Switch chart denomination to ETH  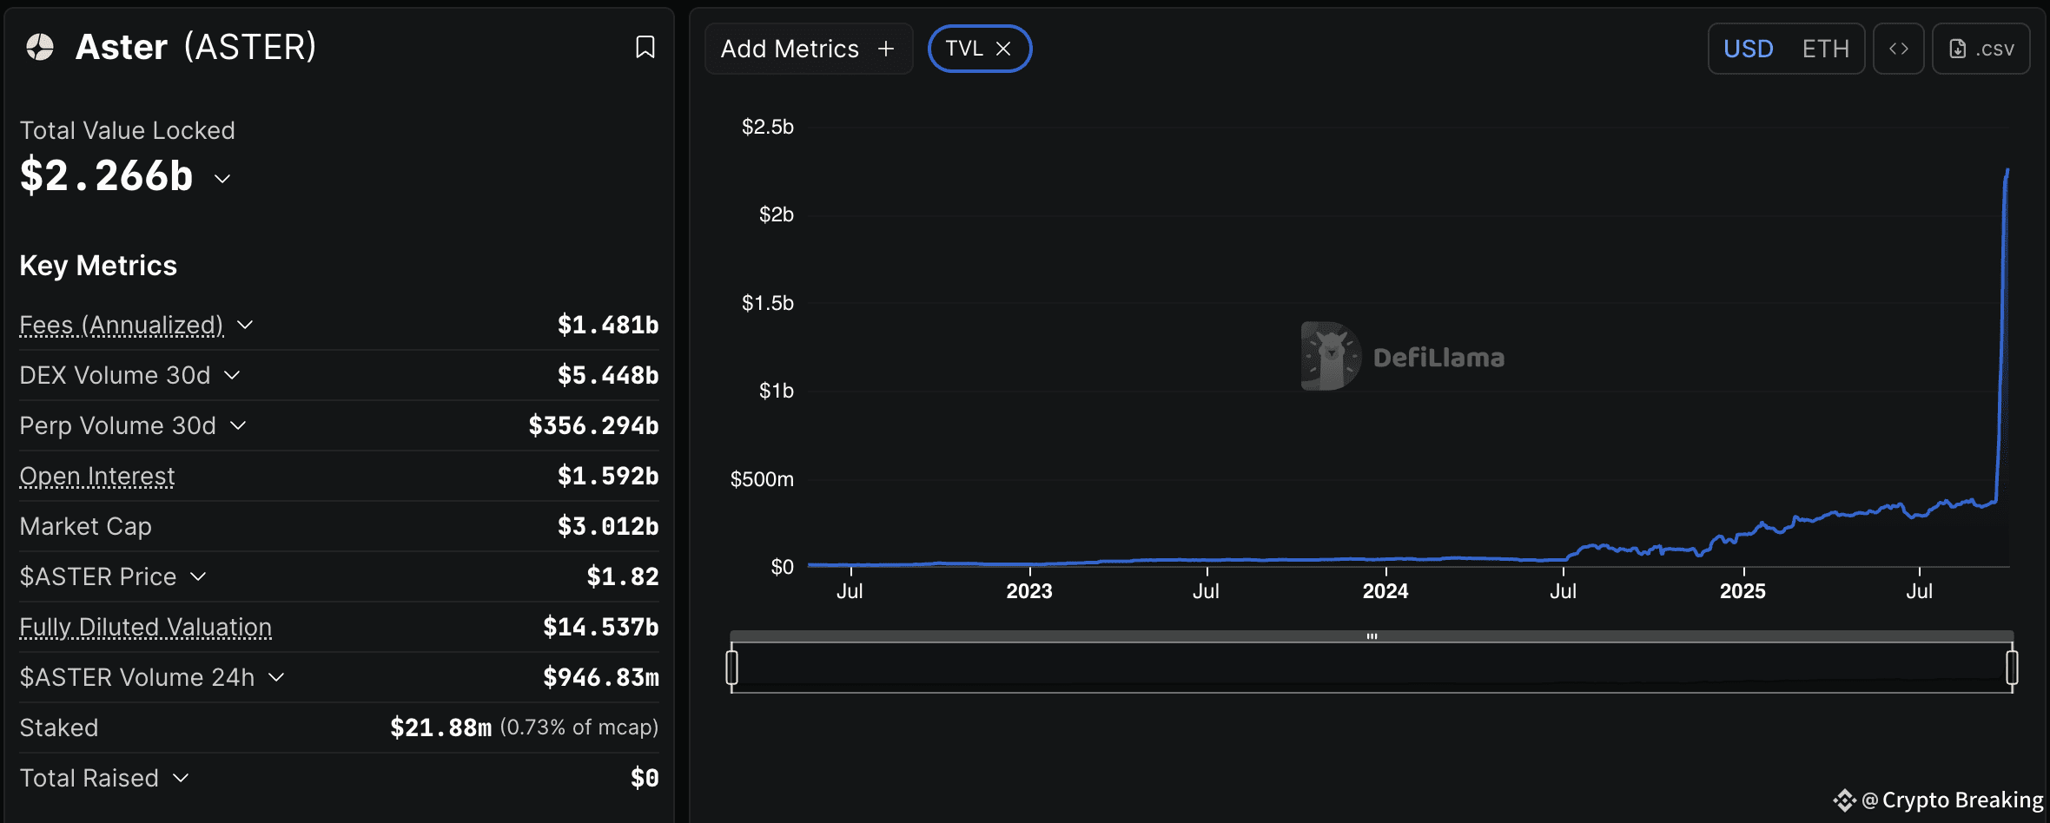pyautogui.click(x=1825, y=49)
